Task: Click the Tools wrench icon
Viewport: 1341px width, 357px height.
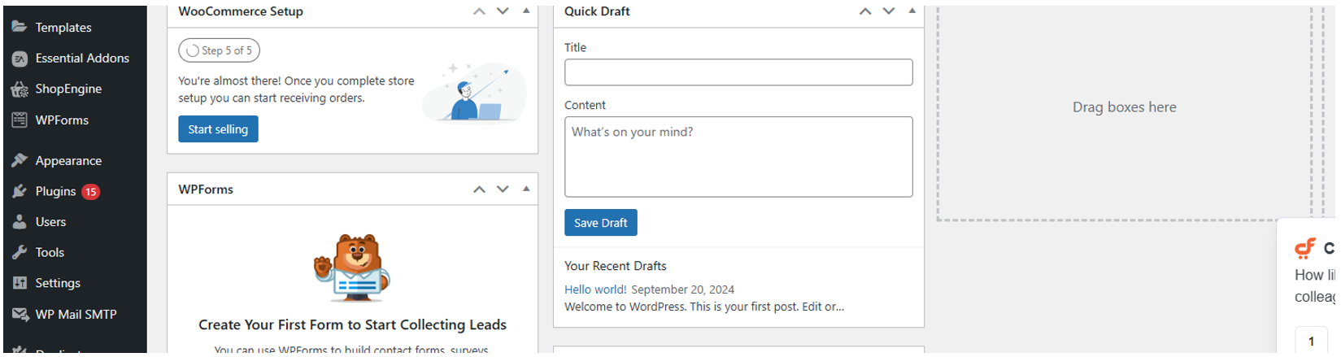Action: pyautogui.click(x=20, y=253)
